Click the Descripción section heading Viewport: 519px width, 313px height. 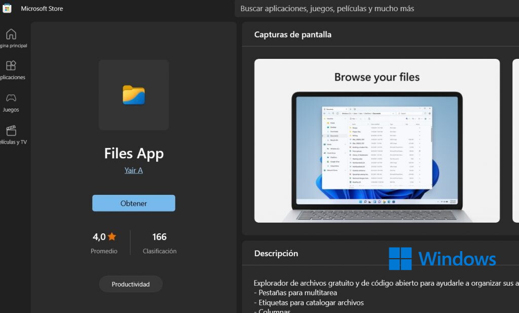click(x=276, y=253)
